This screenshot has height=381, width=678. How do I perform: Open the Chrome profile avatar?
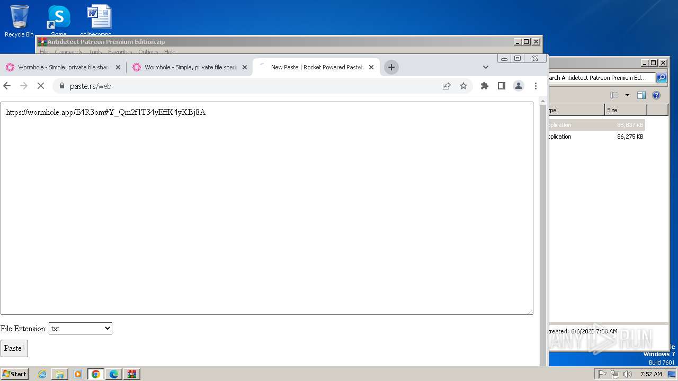click(519, 86)
